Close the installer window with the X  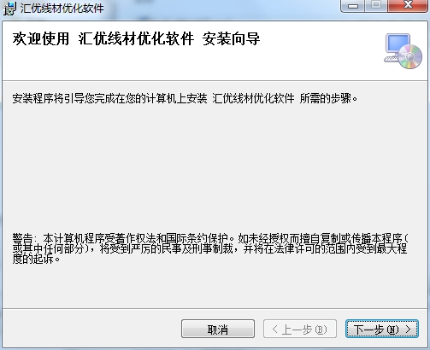point(408,6)
